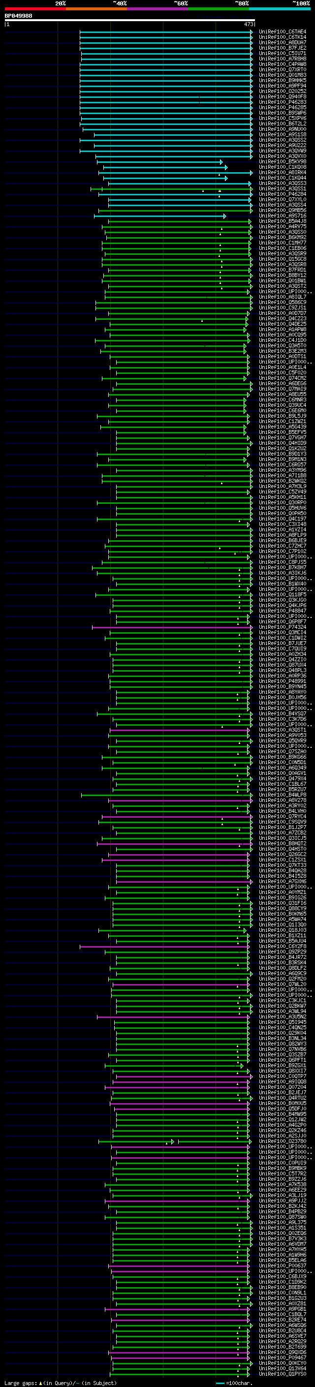Select hit label UniRef100_C5XPV6

click(x=283, y=119)
